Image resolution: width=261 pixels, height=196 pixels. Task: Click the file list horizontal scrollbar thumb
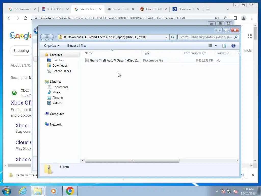pyautogui.click(x=132, y=161)
